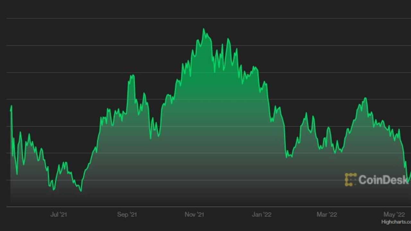The width and height of the screenshot is (411, 231).
Task: Open the Highcharts credit link
Action: point(396,222)
